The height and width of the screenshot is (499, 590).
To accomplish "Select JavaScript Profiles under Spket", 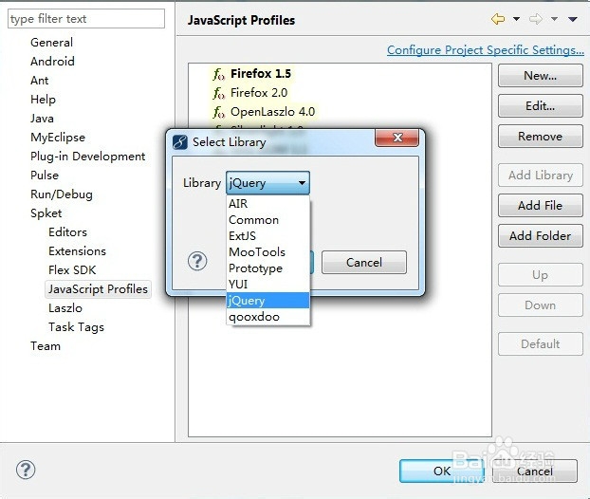I will [98, 289].
